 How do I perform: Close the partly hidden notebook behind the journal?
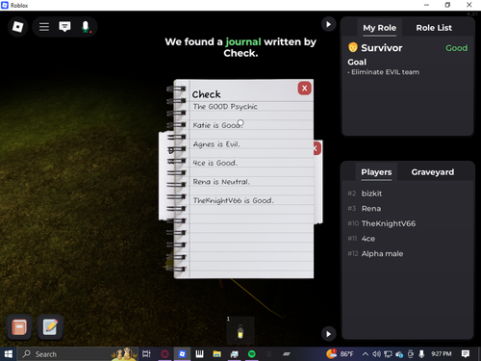tap(316, 148)
